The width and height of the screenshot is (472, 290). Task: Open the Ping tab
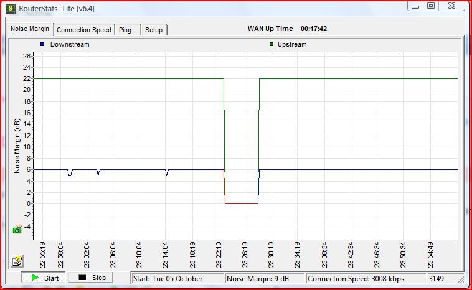coord(125,30)
